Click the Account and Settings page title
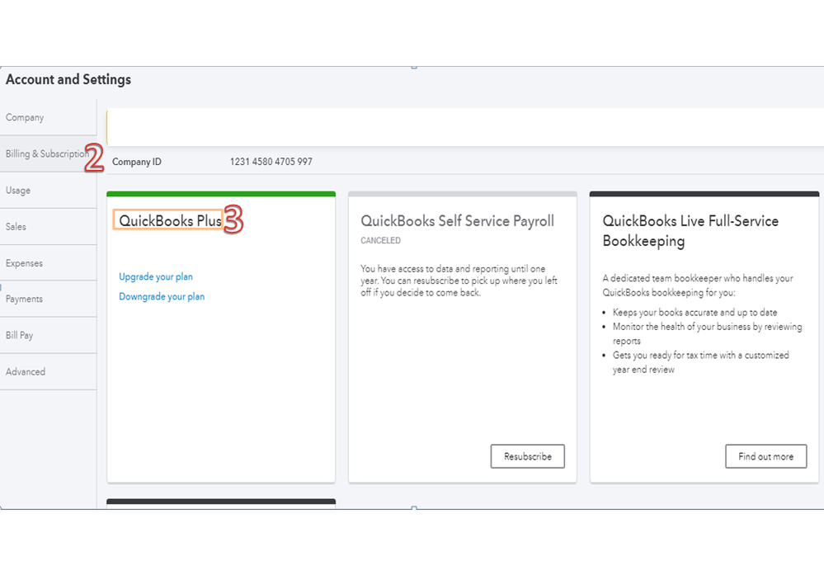 tap(68, 80)
